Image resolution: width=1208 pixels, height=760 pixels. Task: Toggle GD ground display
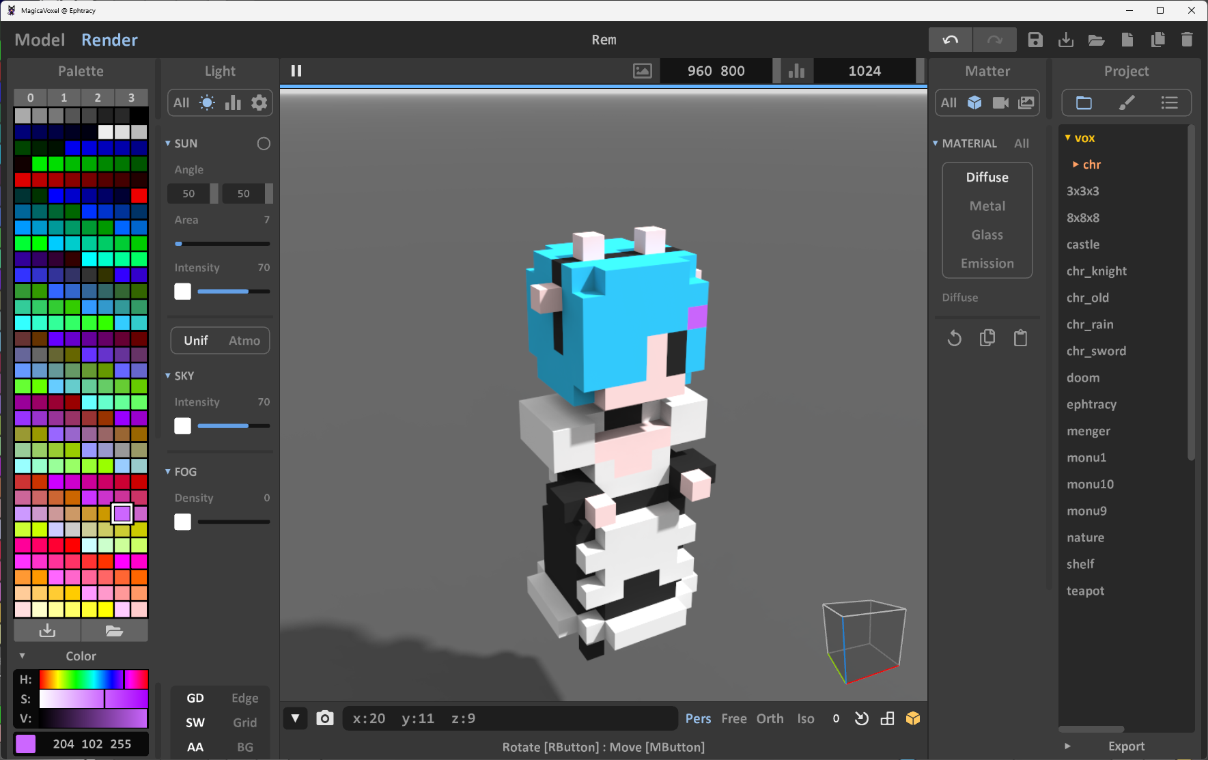coord(195,698)
